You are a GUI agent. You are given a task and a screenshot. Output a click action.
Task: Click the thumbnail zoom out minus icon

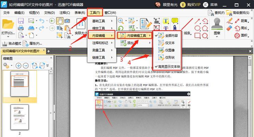(x=26, y=66)
